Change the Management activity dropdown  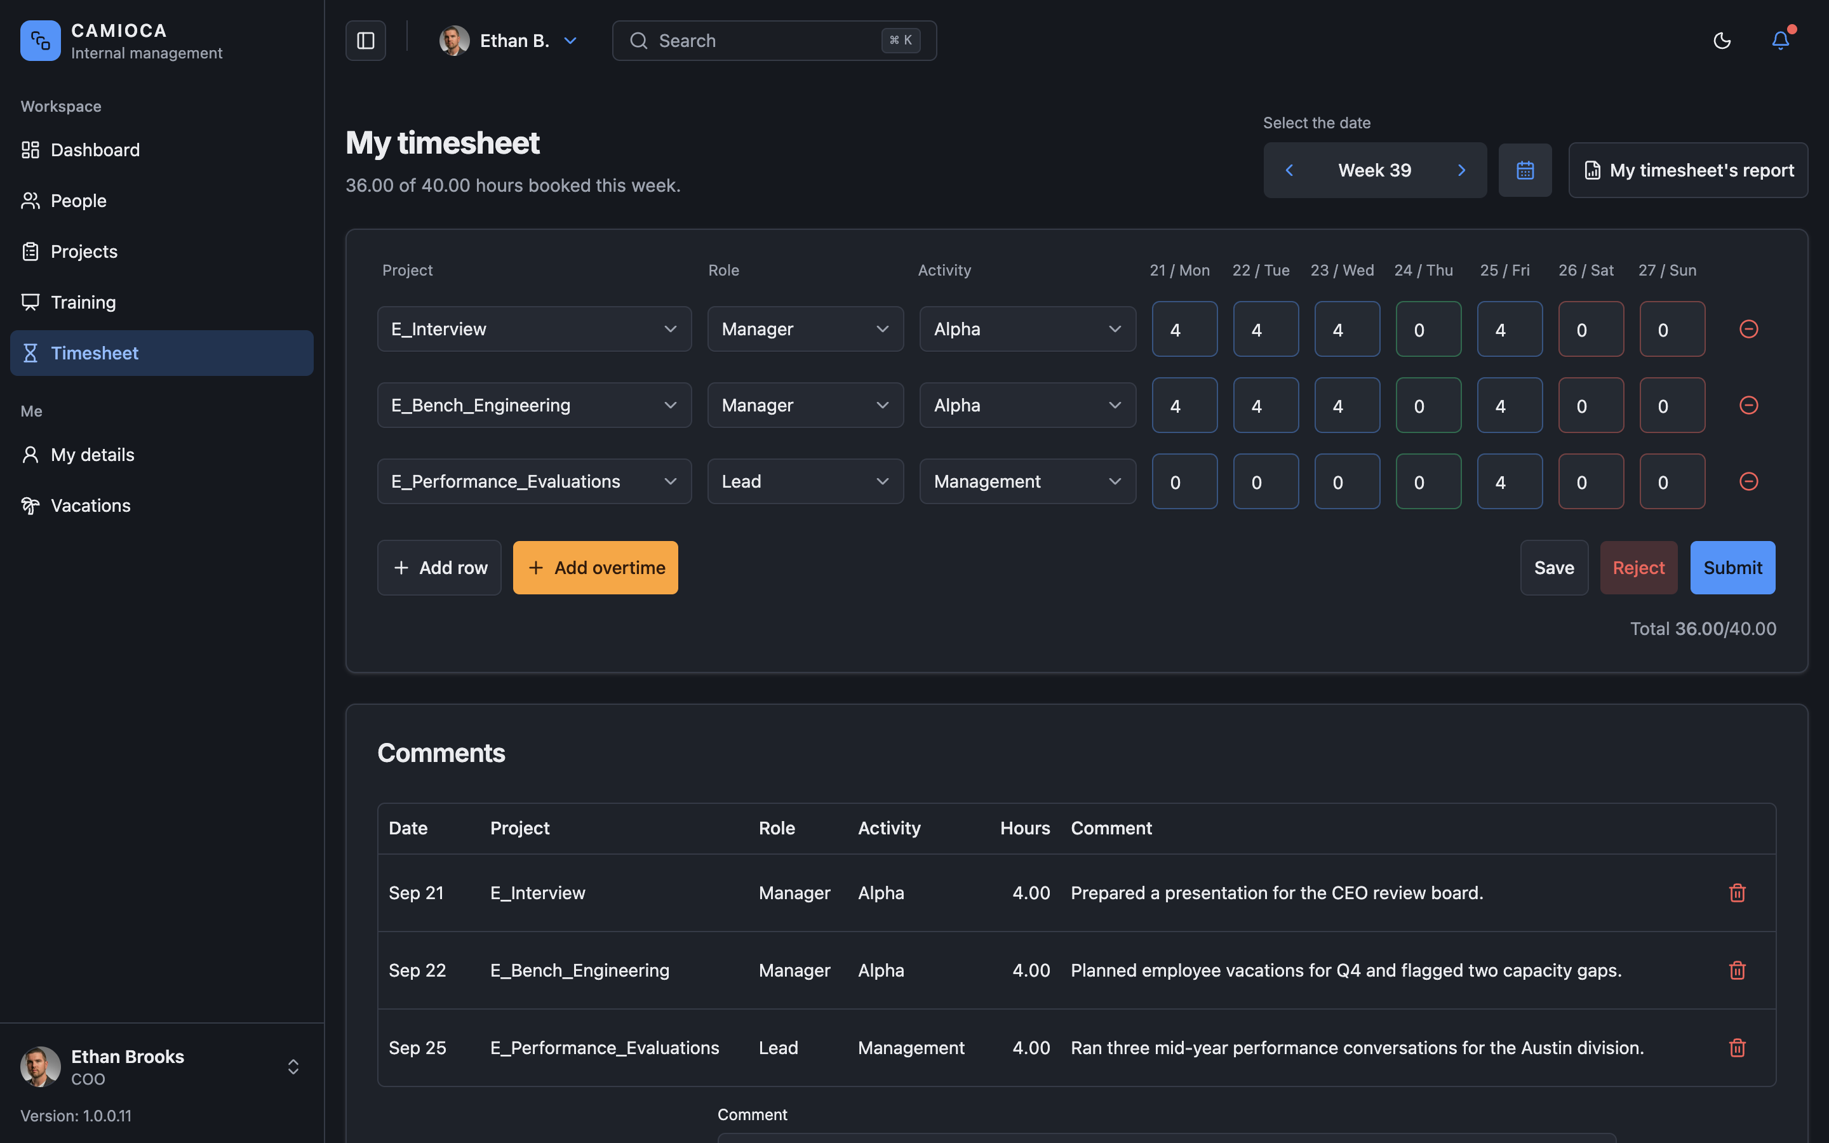click(1028, 481)
